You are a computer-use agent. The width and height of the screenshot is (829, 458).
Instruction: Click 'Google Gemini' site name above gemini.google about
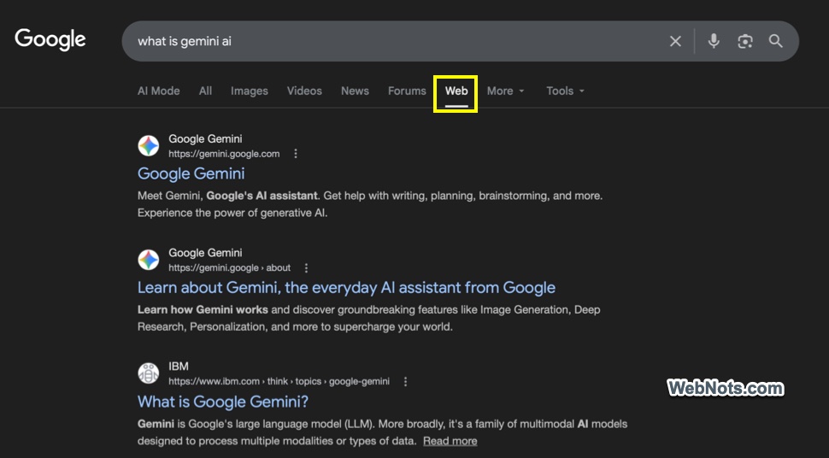coord(205,253)
